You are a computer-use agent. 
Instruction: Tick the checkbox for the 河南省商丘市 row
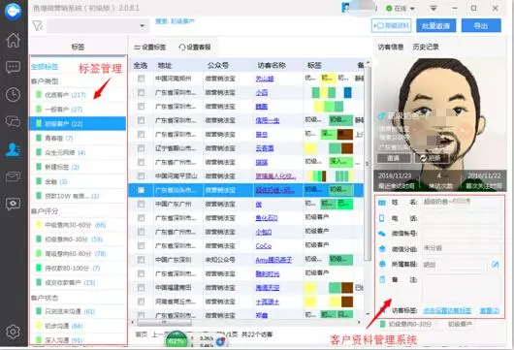pos(141,302)
